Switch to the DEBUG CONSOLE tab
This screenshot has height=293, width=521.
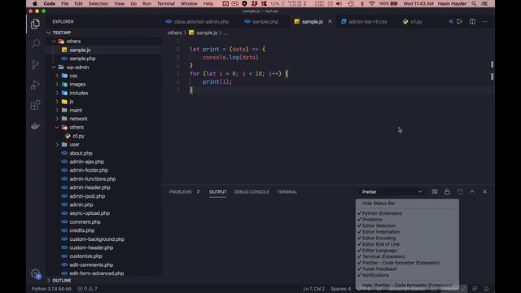[252, 192]
